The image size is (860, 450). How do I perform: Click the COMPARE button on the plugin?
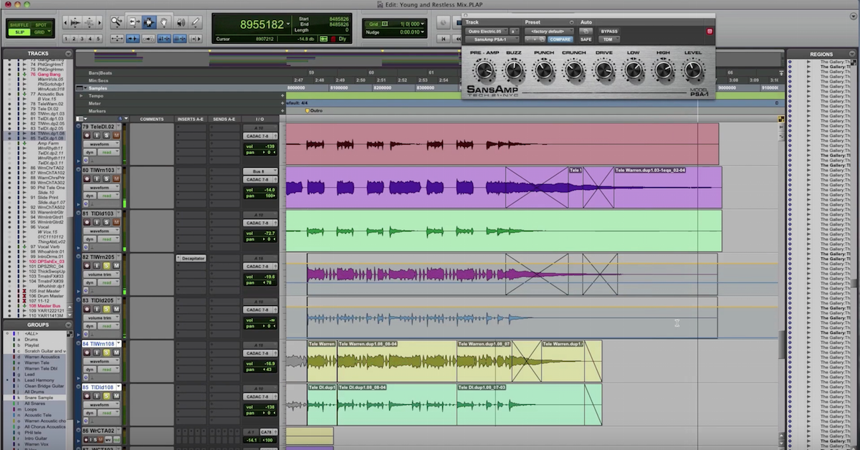560,39
